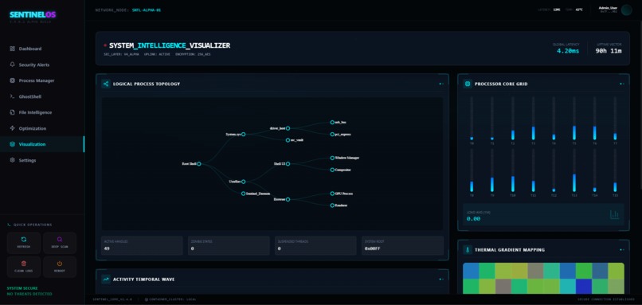This screenshot has height=305, width=642.
Task: Click CONTAINER_CLUSTER: LOCAL status entry
Action: pyautogui.click(x=170, y=299)
